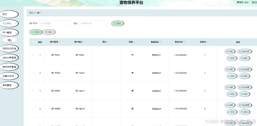The height and width of the screenshot is (126, 257).
Task: Expand the 信誉分管理 sidebar menu
Action: 9,76
